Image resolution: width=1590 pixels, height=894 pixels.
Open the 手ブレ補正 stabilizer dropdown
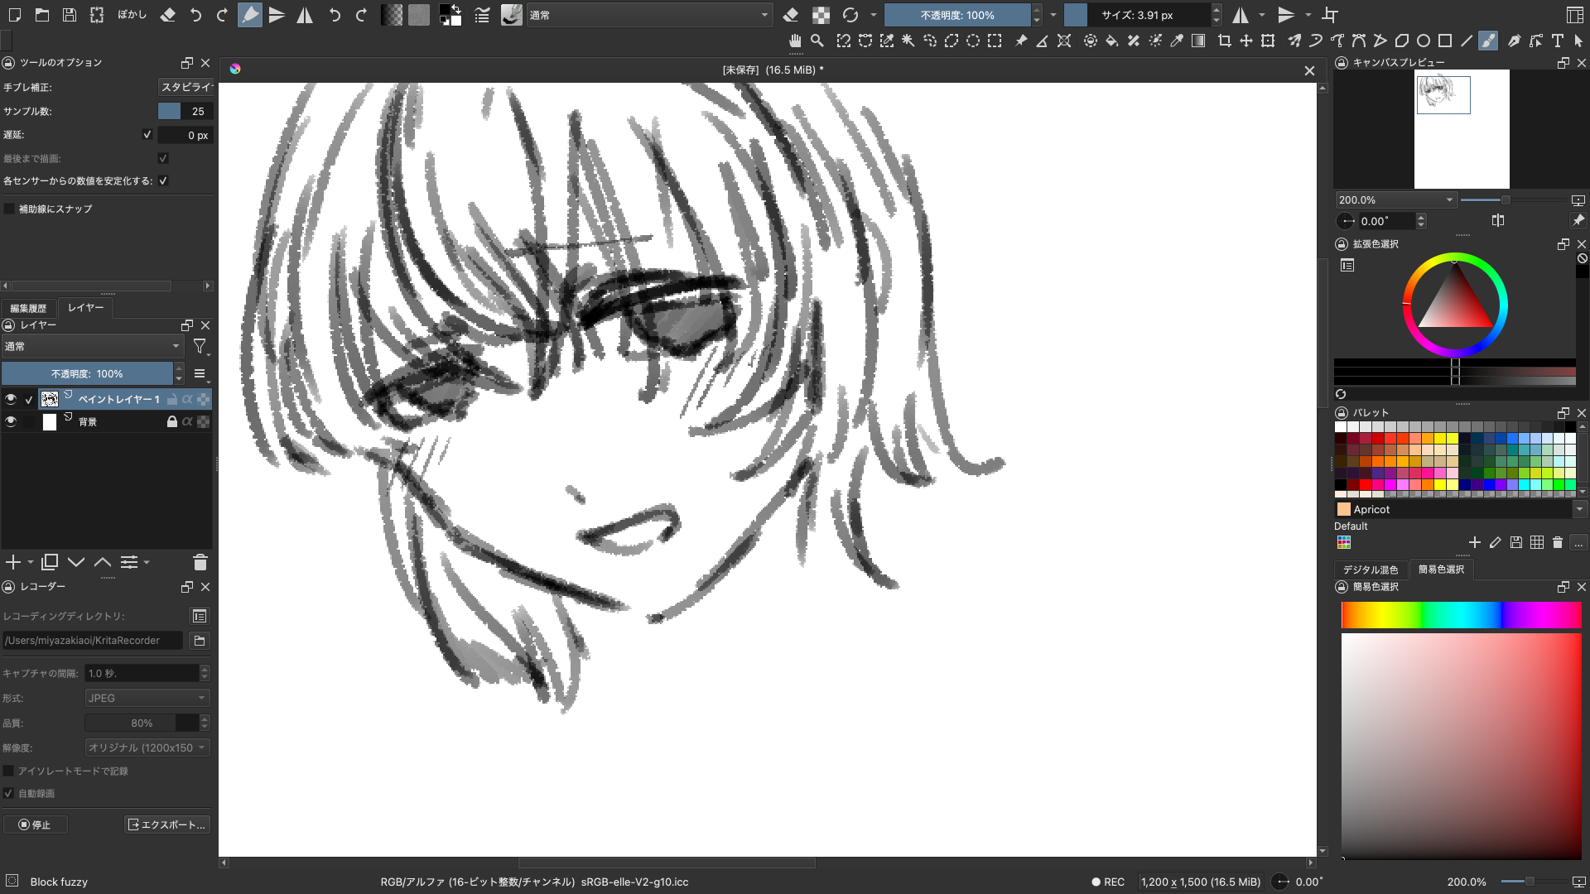pyautogui.click(x=185, y=87)
